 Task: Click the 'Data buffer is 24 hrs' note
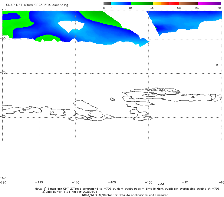click(70, 192)
